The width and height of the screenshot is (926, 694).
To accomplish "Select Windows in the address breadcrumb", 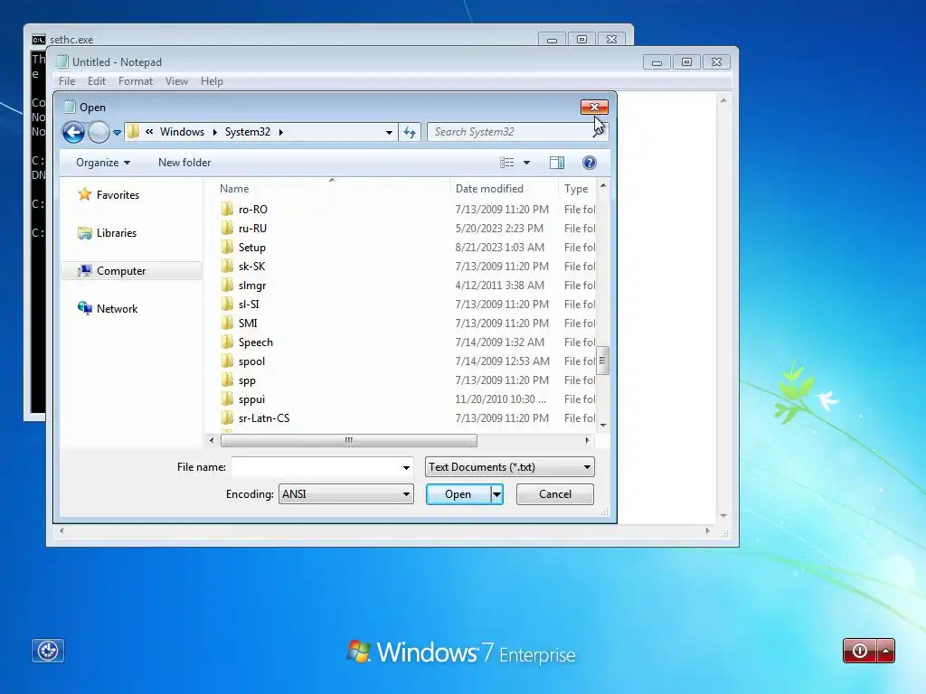I will point(182,132).
